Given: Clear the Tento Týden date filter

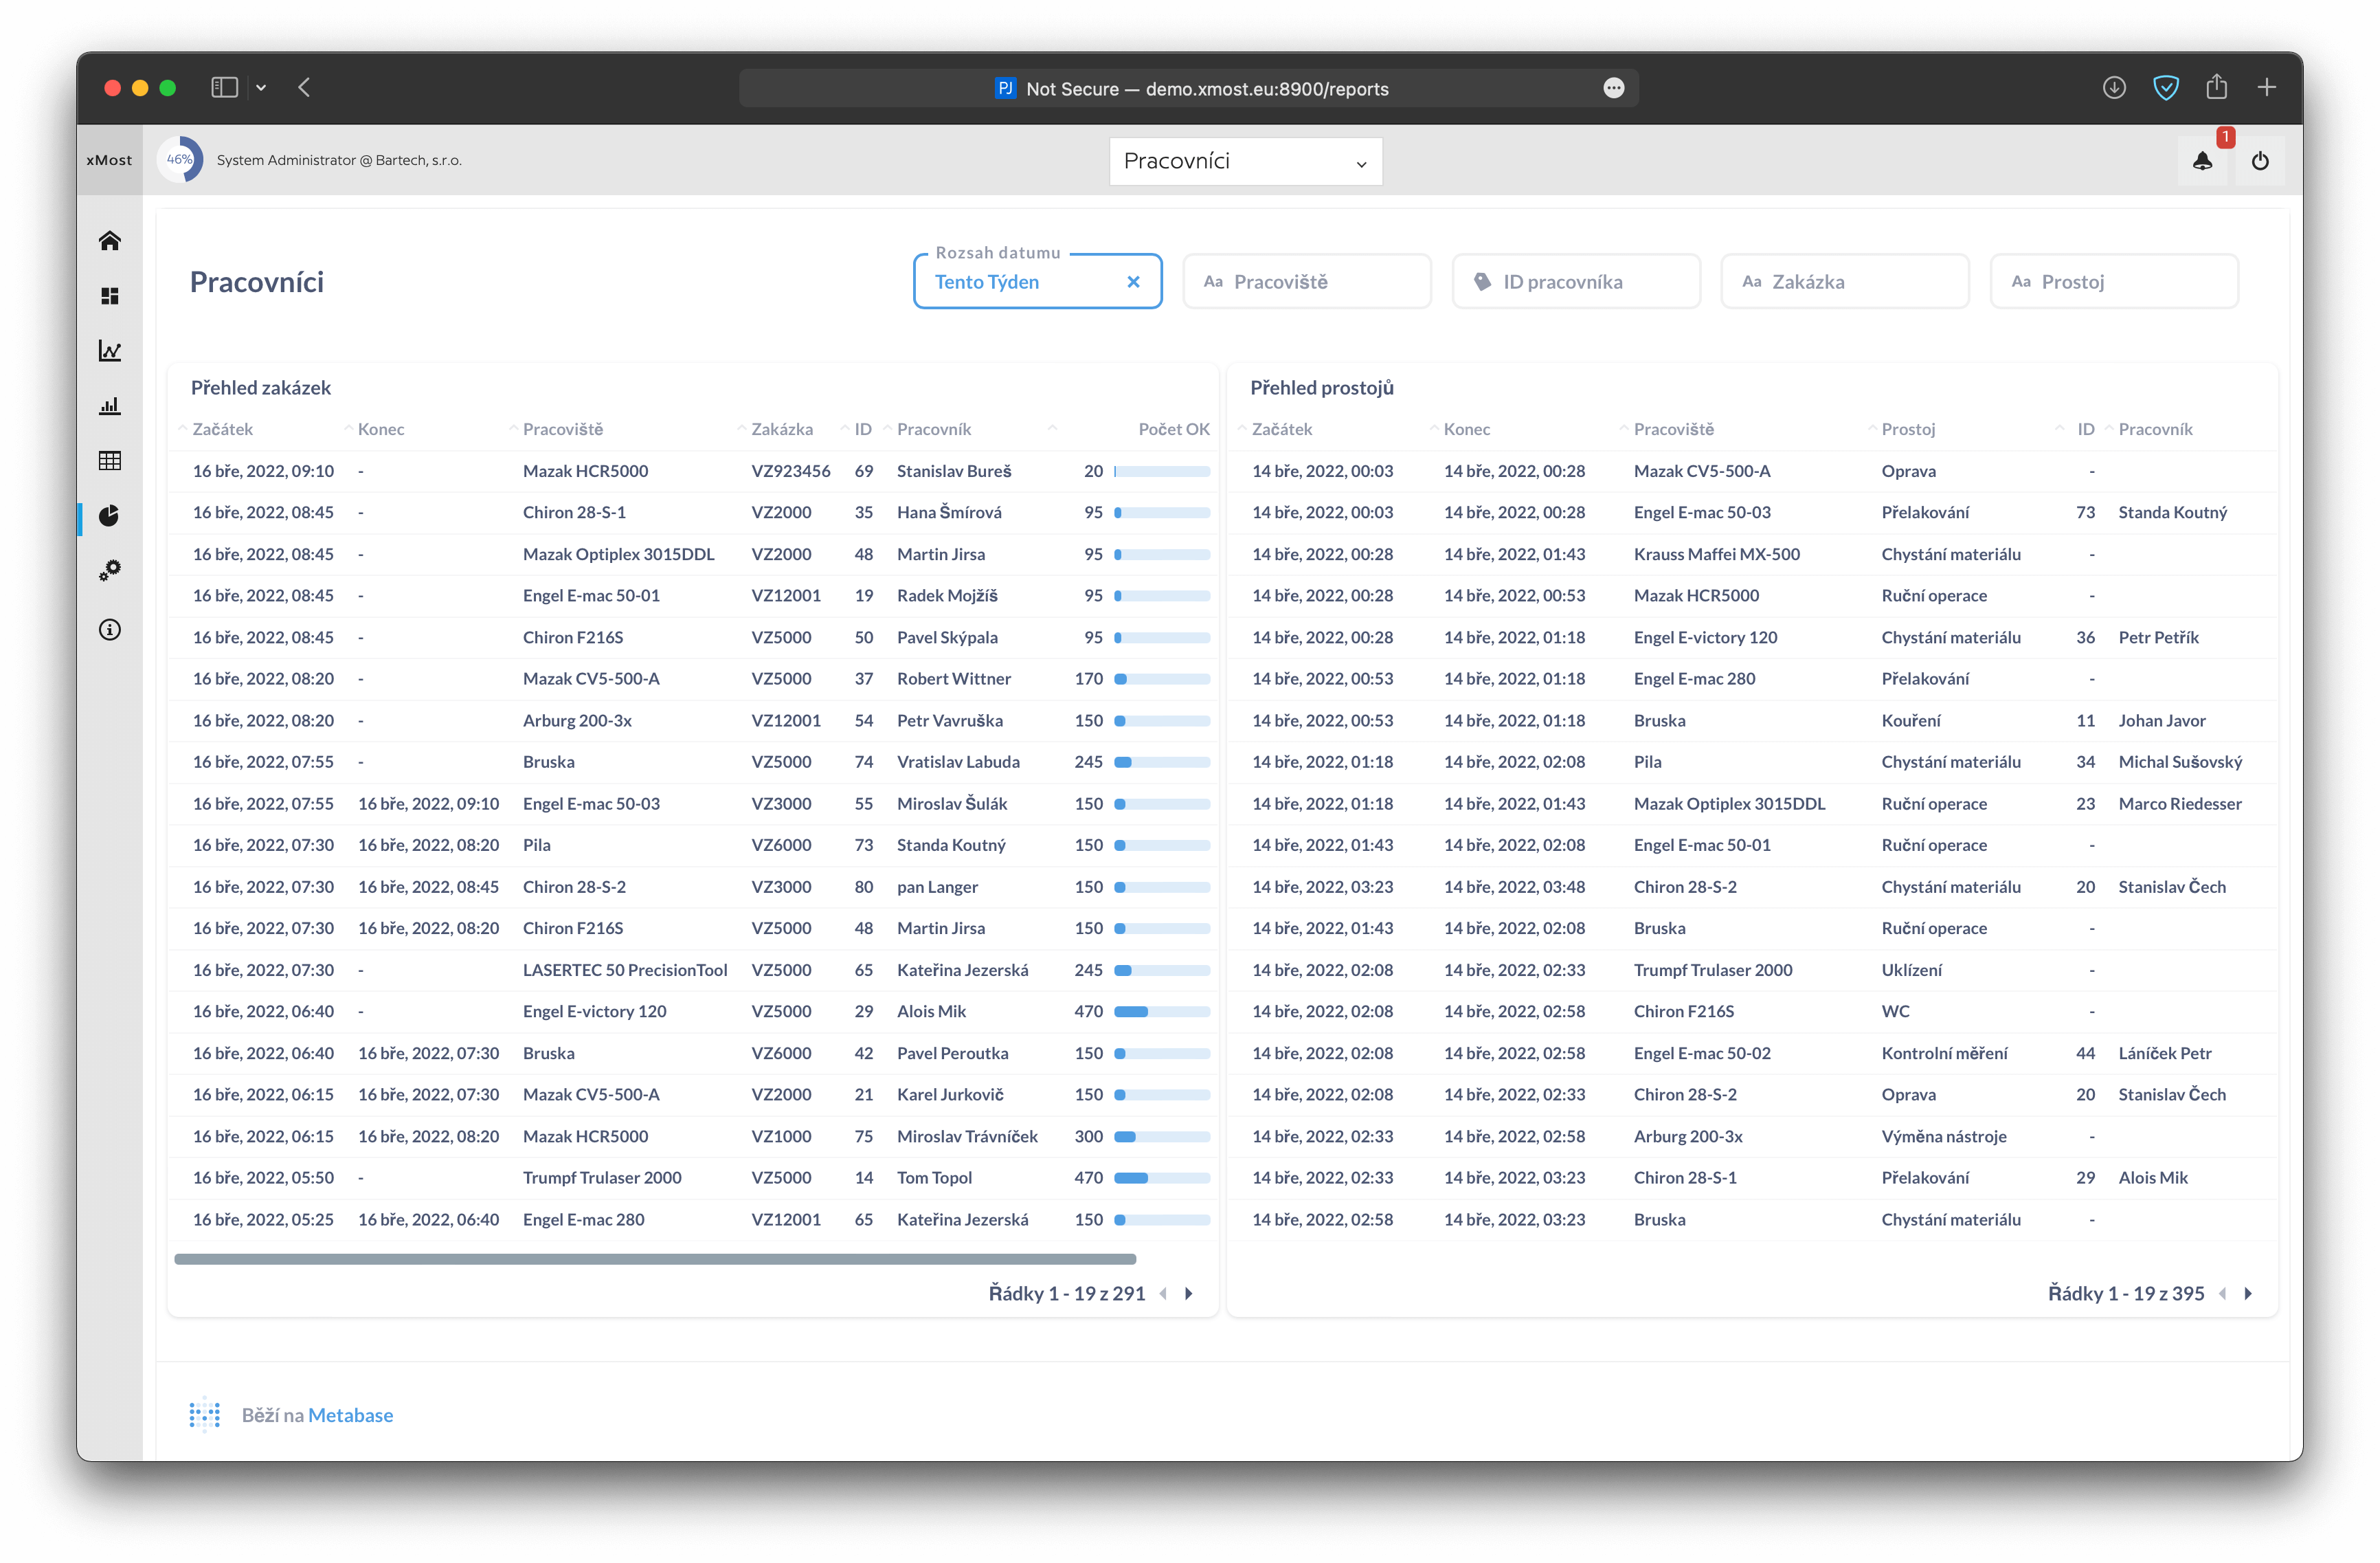Looking at the screenshot, I should [1133, 282].
